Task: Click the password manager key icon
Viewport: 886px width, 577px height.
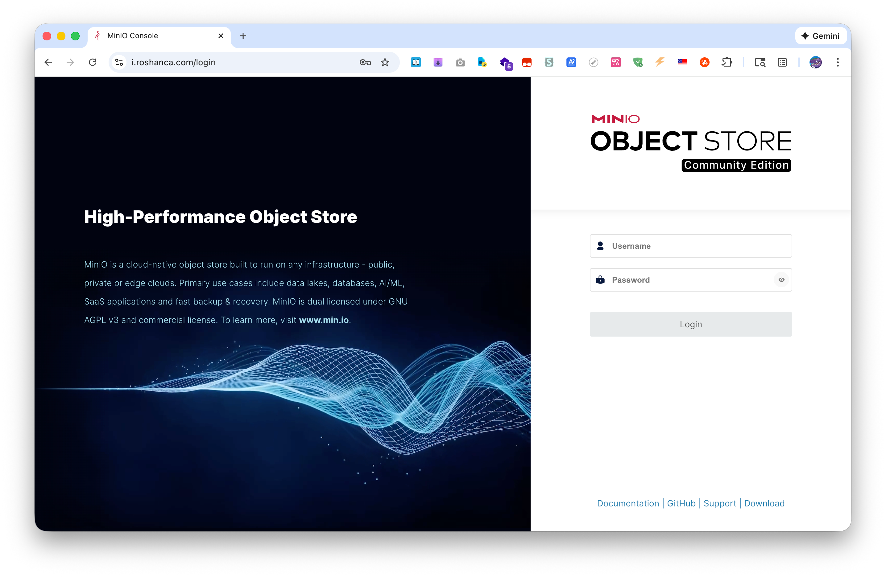Action: (365, 63)
